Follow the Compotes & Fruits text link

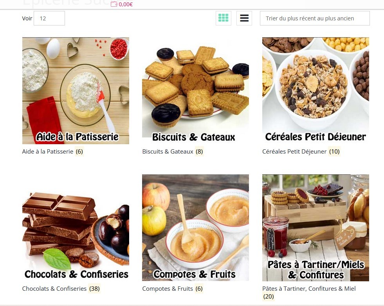coord(168,289)
